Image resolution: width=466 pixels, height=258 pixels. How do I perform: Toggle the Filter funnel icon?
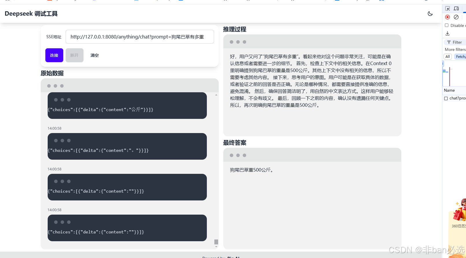click(449, 42)
